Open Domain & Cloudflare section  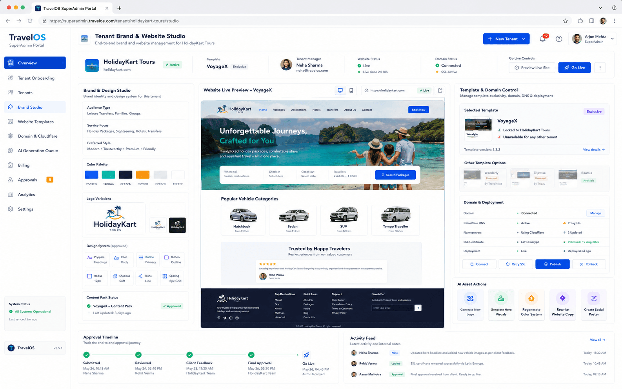[35, 136]
